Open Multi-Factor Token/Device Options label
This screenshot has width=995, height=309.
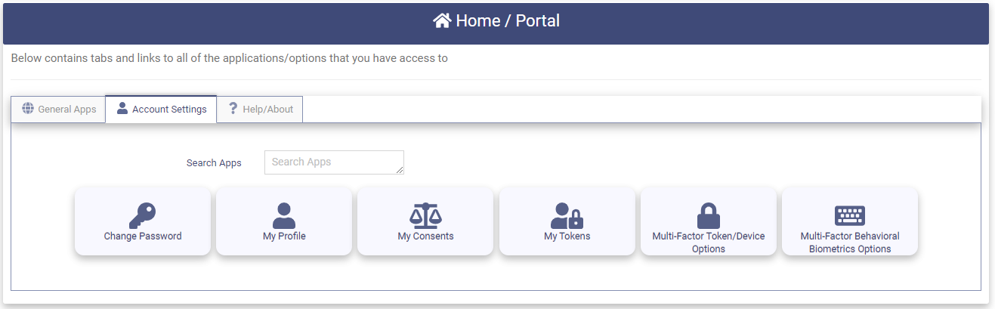pos(708,243)
